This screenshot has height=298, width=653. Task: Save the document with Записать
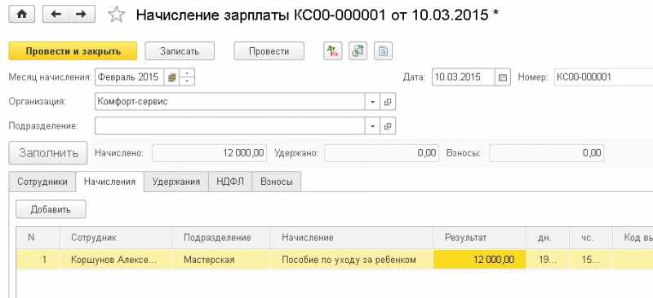180,51
